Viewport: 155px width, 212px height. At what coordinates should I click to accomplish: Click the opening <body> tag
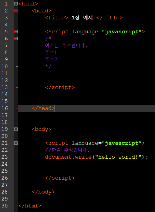[42, 129]
